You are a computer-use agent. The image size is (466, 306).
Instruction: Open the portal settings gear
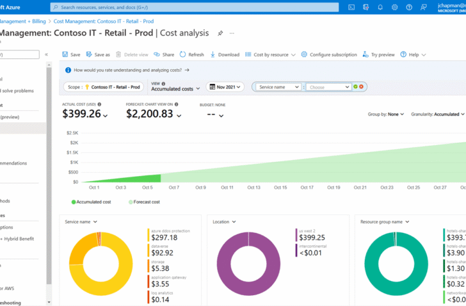click(x=394, y=8)
